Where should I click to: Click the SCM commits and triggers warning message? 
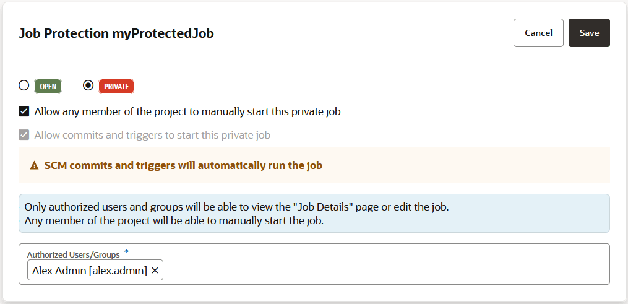[183, 166]
